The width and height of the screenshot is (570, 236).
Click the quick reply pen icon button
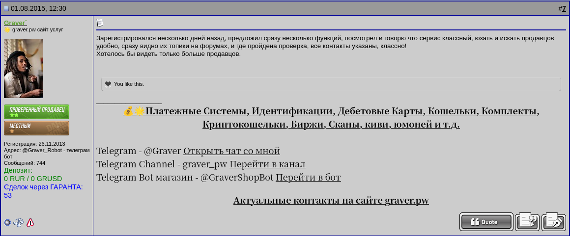click(x=554, y=221)
